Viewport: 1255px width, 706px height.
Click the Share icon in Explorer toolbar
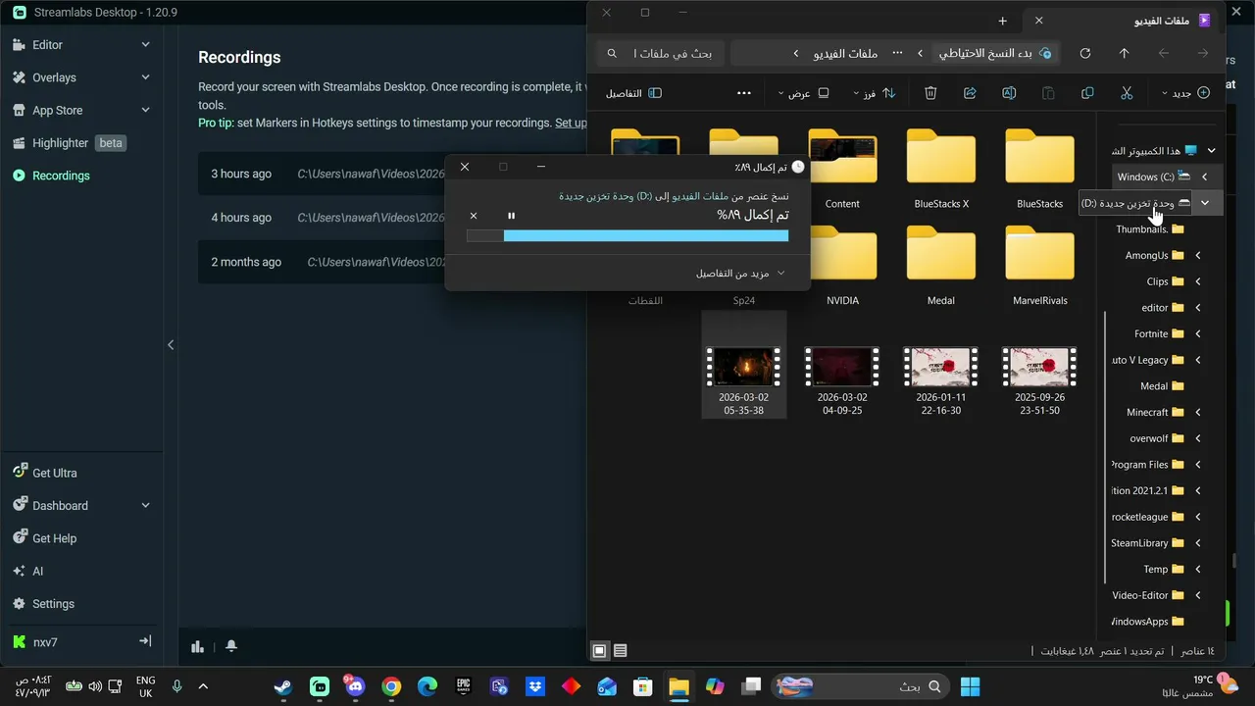(x=970, y=93)
